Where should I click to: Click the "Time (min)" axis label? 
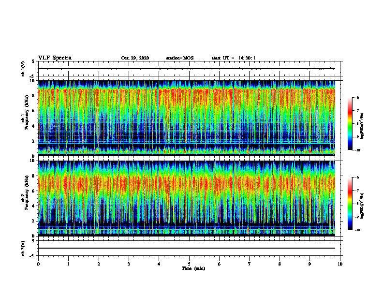[193, 268]
